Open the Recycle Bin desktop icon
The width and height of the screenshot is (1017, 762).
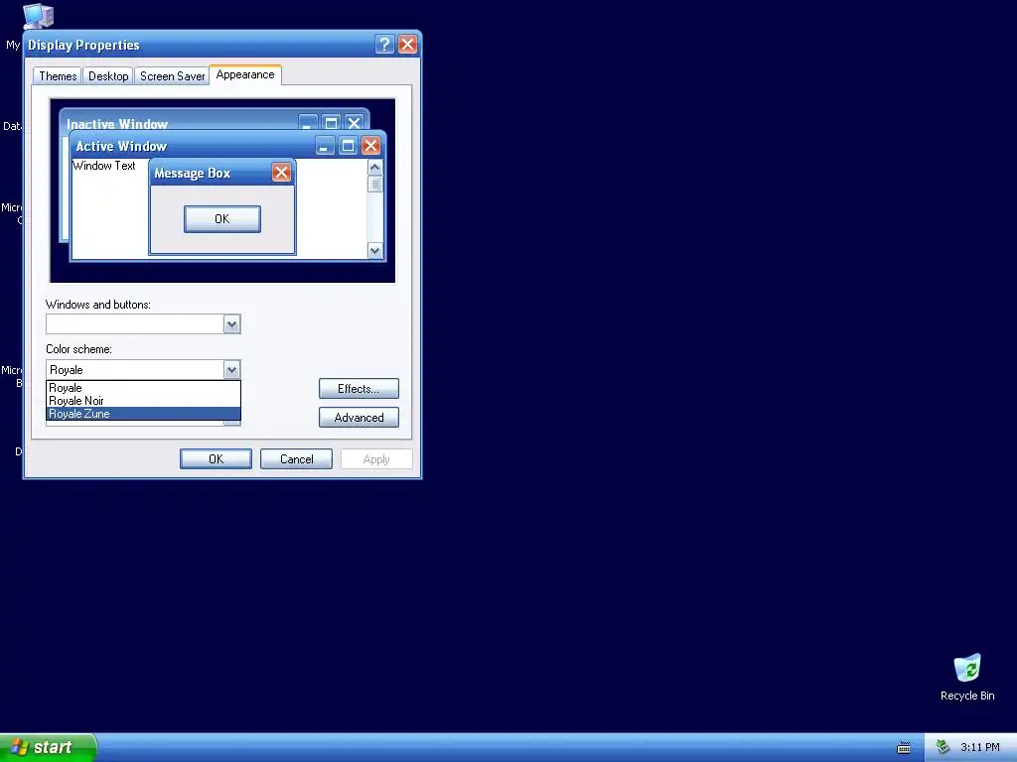[x=967, y=677]
